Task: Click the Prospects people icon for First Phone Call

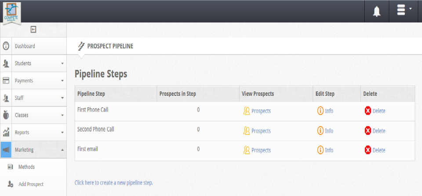Action: [247, 111]
